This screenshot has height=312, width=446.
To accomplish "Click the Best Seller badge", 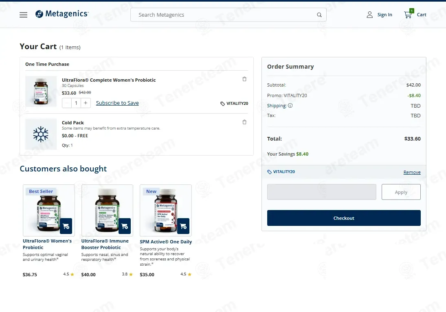I will [x=41, y=191].
